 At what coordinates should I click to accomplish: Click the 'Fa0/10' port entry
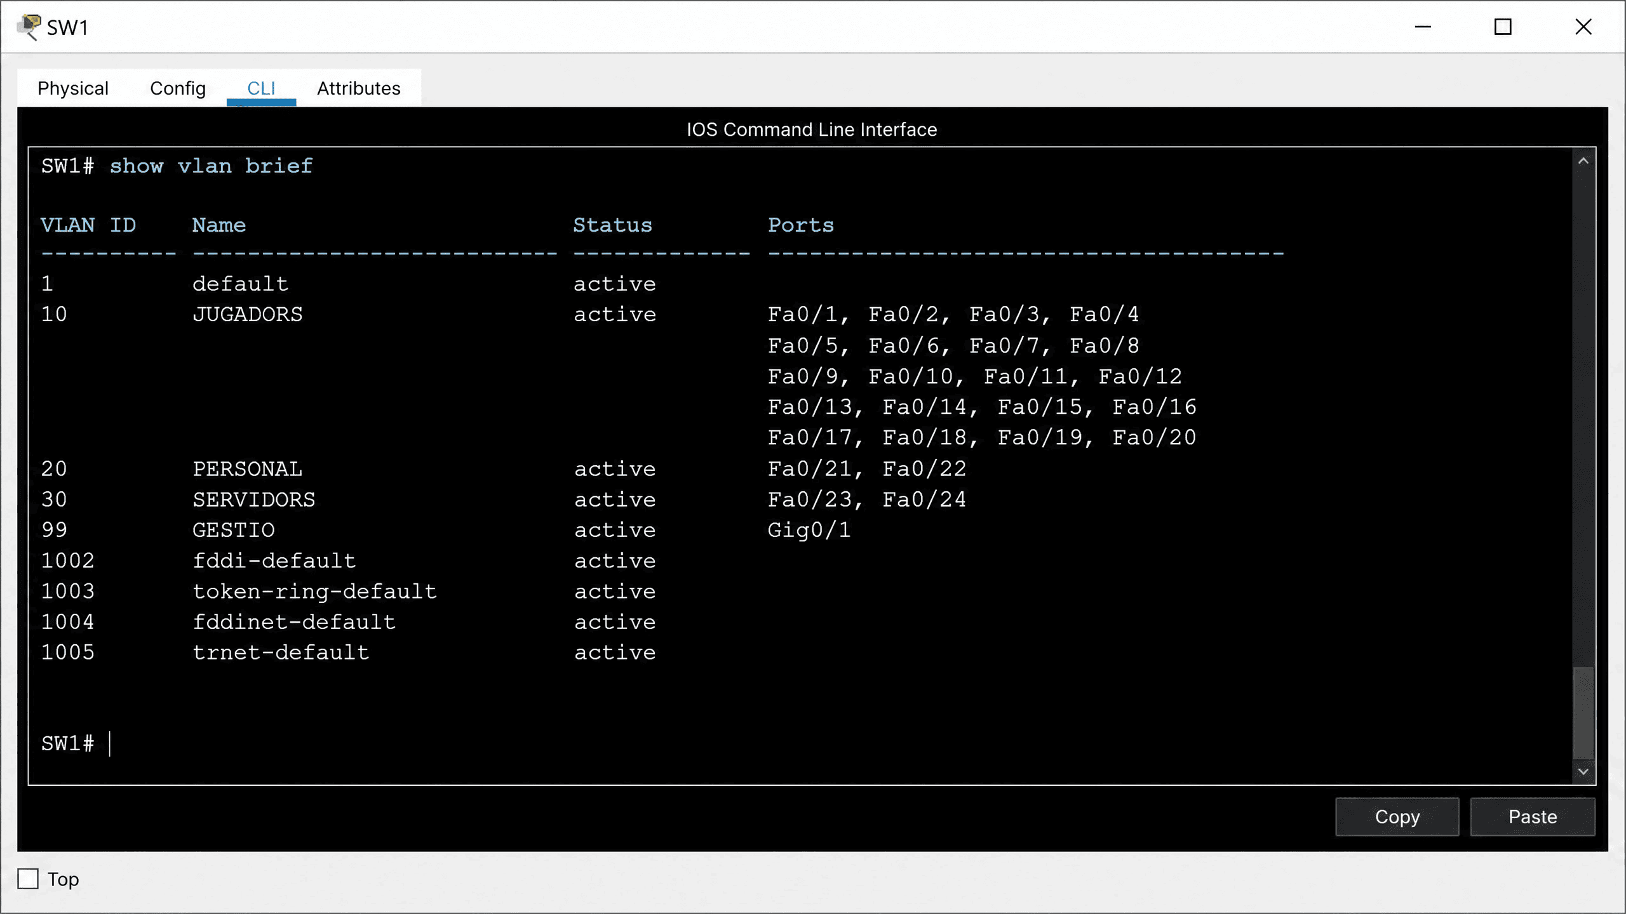(911, 376)
